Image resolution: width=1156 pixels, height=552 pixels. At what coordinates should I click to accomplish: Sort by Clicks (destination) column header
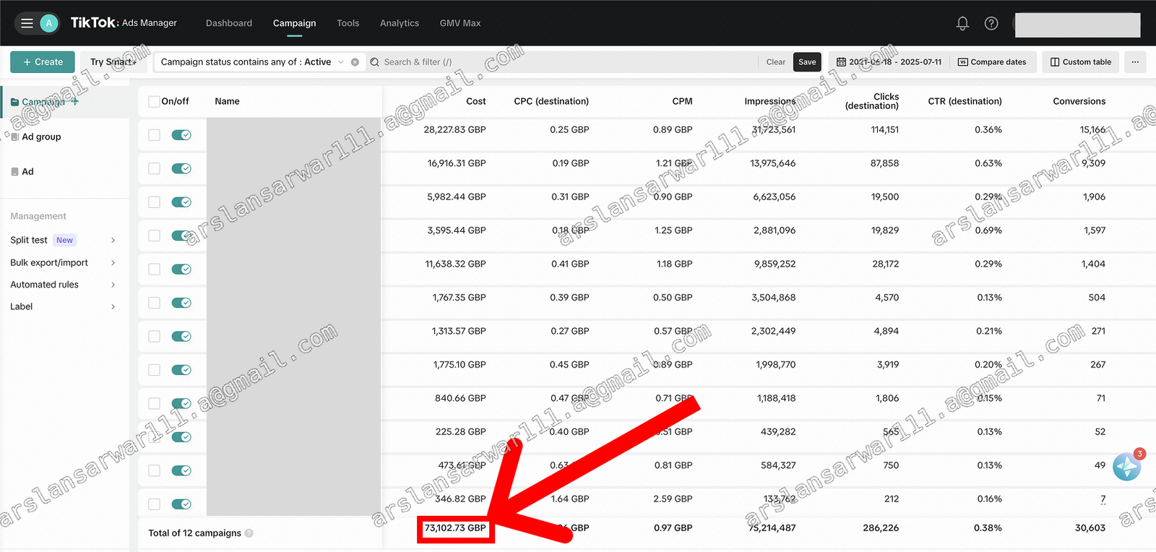point(872,101)
